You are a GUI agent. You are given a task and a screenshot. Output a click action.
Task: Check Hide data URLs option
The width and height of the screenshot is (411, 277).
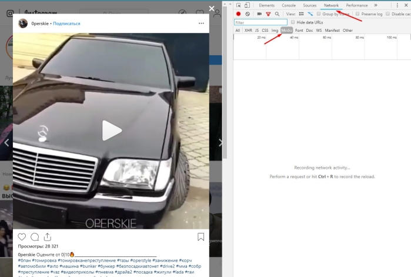pyautogui.click(x=293, y=22)
